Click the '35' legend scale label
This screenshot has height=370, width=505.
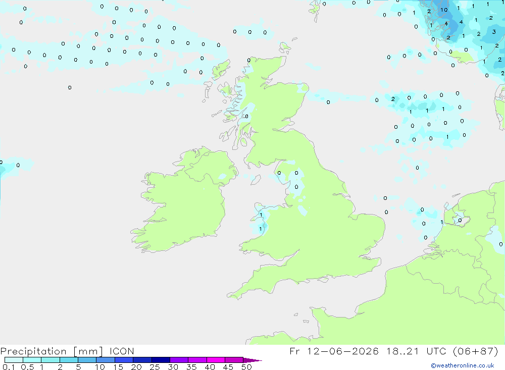191,367
